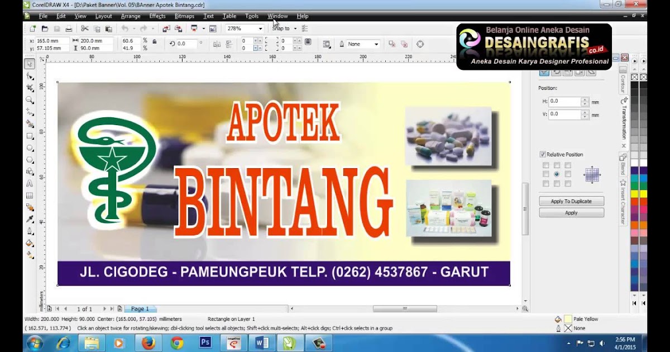
Task: Select the Shape tool
Action: coord(30,77)
